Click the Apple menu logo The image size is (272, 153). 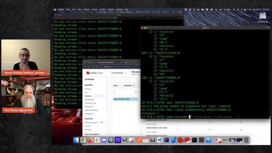55,9
